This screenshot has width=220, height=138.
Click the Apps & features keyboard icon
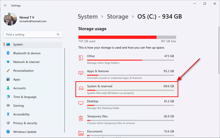(x=81, y=73)
